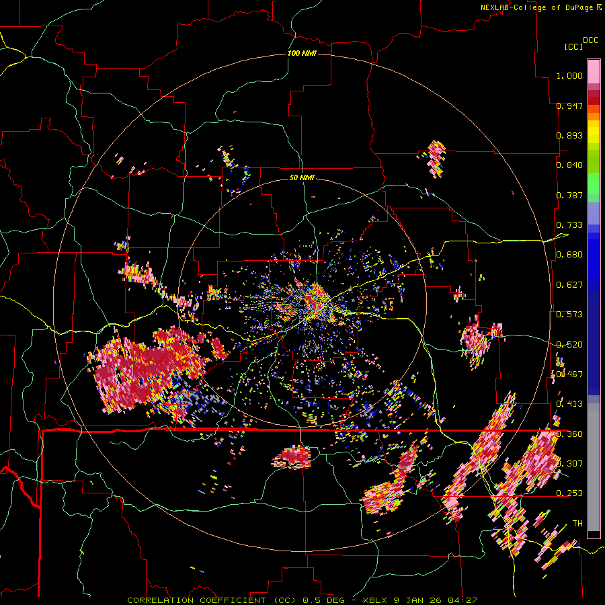Viewport: 605px width, 605px height.
Task: Click the 0.360 legend value
Action: tap(569, 434)
